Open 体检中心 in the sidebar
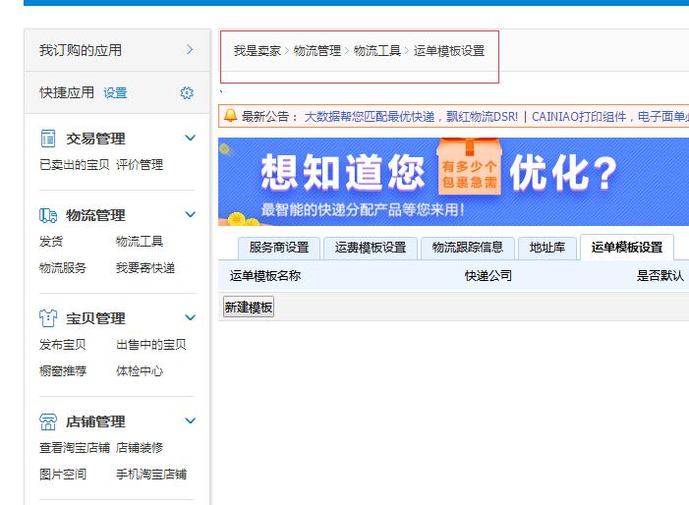Image resolution: width=689 pixels, height=505 pixels. [x=140, y=371]
